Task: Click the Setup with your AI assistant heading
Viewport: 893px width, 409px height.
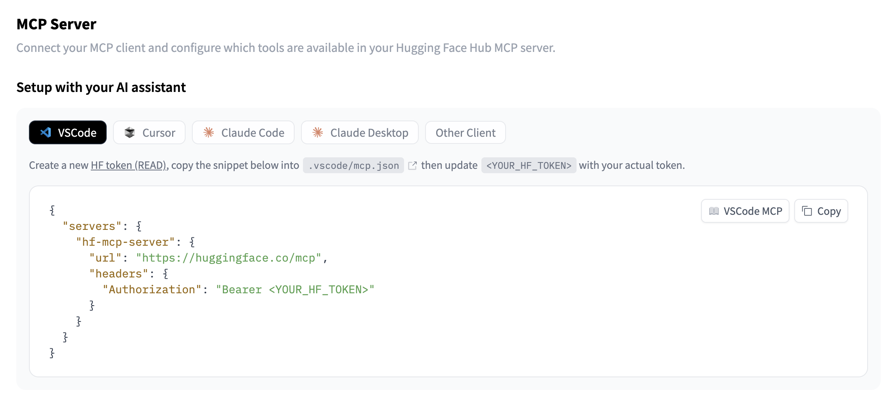Action: (x=101, y=87)
